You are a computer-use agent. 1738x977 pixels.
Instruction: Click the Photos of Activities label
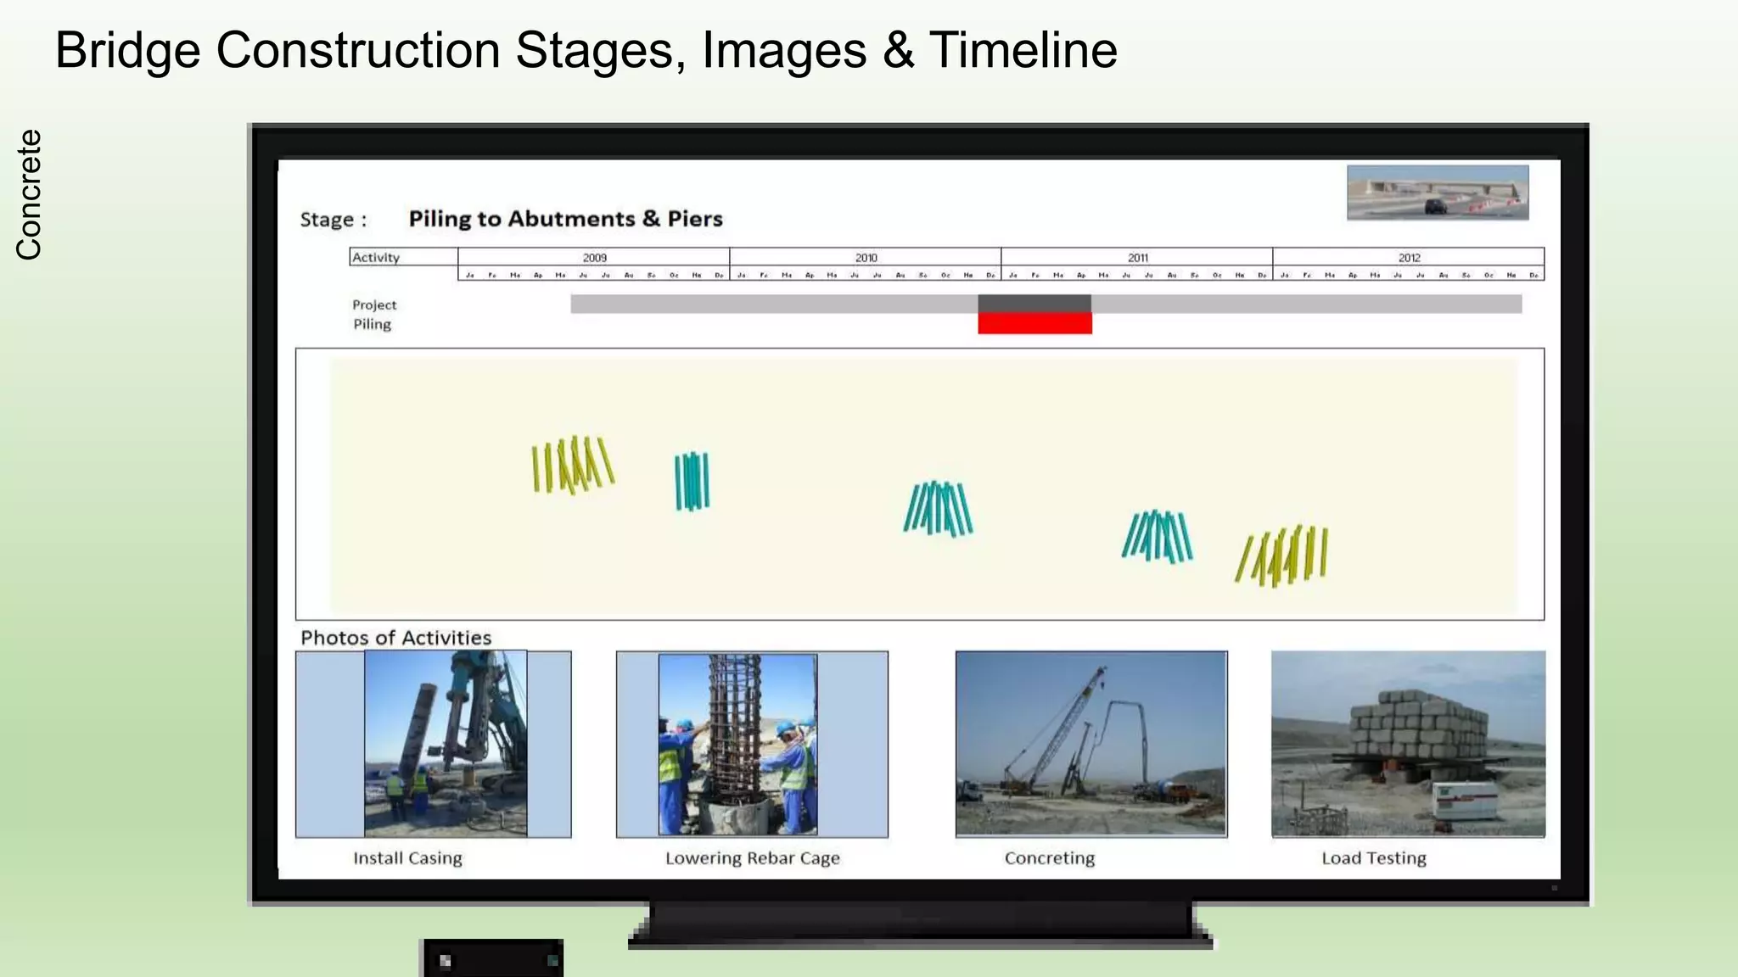[395, 638]
